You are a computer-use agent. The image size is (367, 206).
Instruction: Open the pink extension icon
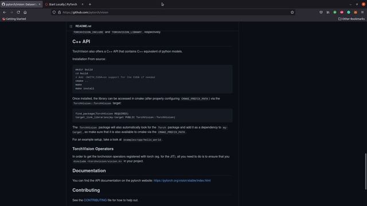point(342,12)
